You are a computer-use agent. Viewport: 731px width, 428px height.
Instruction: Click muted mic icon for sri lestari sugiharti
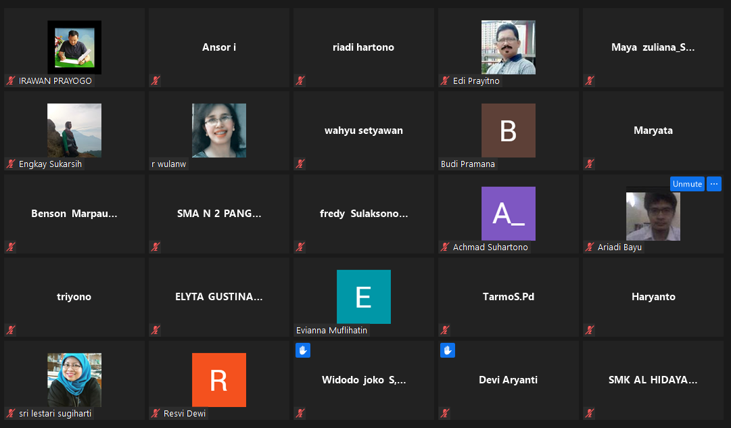[x=11, y=413]
